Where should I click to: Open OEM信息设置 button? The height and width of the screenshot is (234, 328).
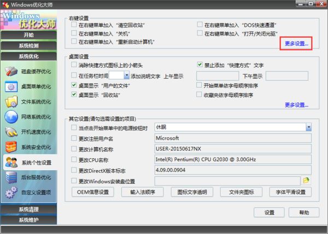pyautogui.click(x=93, y=192)
